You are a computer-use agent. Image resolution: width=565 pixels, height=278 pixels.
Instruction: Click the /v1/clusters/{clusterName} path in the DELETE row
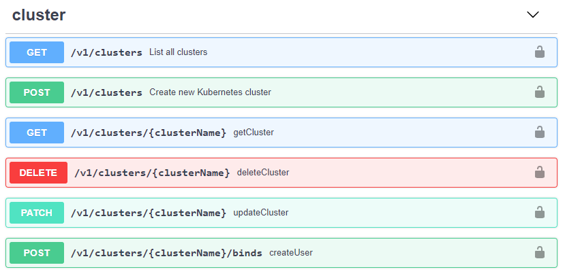click(152, 173)
